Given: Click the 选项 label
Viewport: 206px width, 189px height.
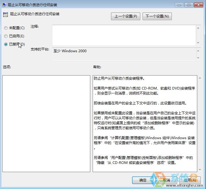Looking at the screenshot, I should point(7,67).
